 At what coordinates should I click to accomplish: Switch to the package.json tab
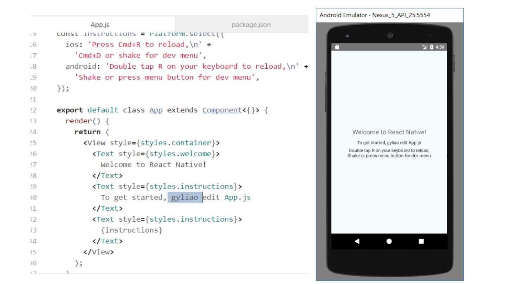click(251, 25)
